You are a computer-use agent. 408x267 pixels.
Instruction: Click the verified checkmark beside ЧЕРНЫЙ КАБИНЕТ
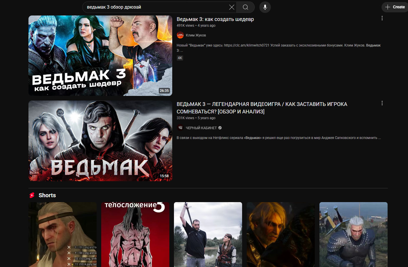click(x=220, y=128)
